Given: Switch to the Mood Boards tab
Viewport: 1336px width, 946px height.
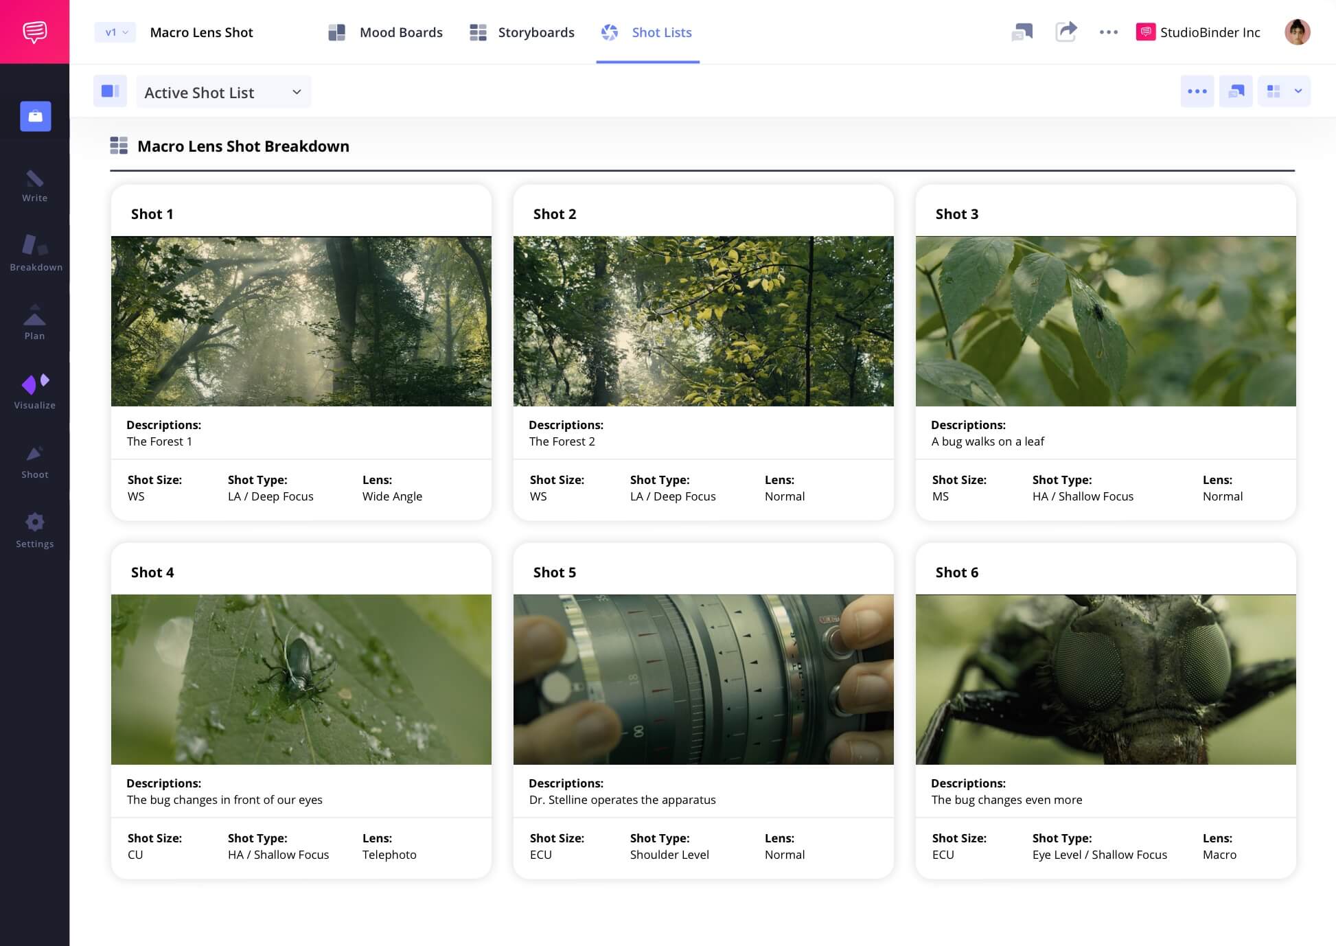Looking at the screenshot, I should coord(386,32).
